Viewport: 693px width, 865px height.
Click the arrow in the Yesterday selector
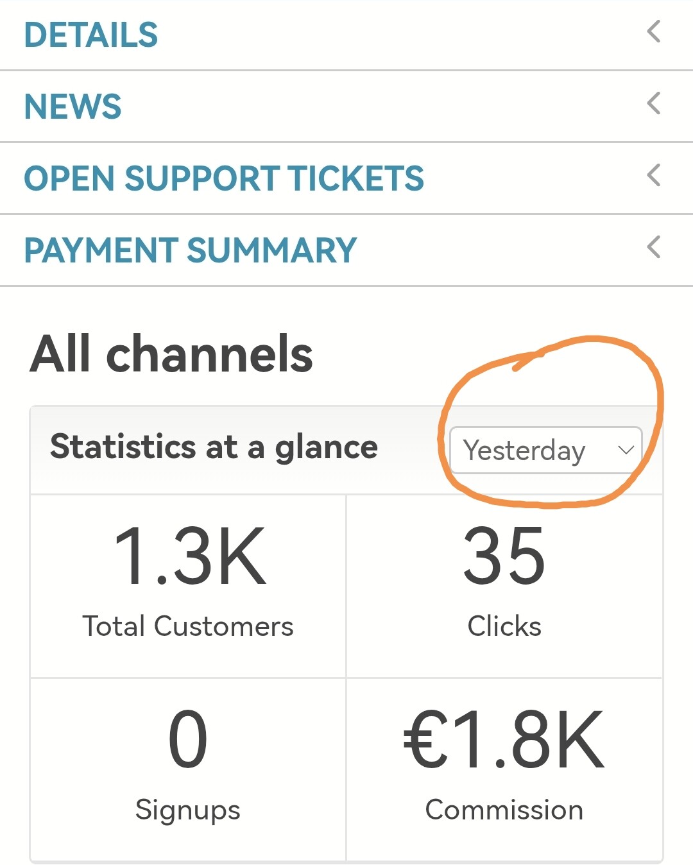point(626,450)
